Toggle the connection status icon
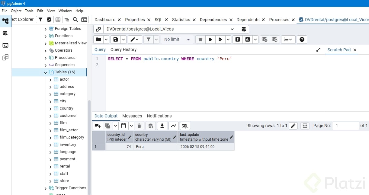Image resolution: width=369 pixels, height=195 pixels. coord(98,29)
